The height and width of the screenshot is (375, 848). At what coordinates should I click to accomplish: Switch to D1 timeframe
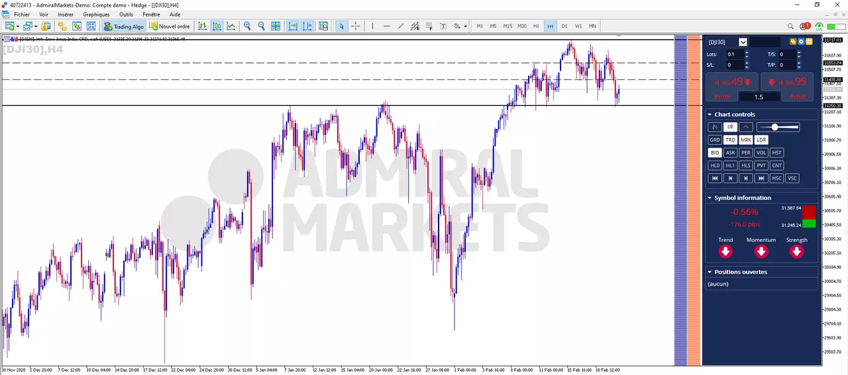[x=564, y=26]
